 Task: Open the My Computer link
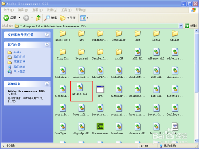coord(19,67)
